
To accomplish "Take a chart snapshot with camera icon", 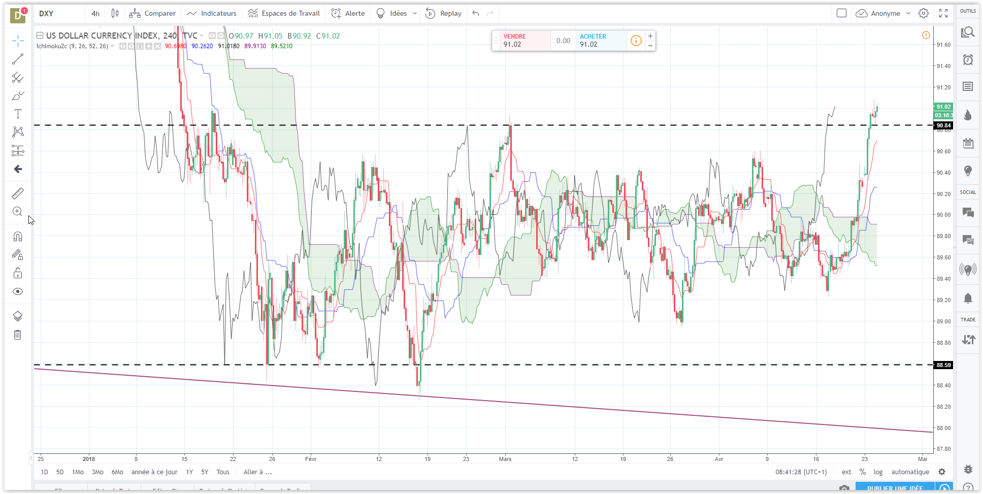I will [844, 488].
